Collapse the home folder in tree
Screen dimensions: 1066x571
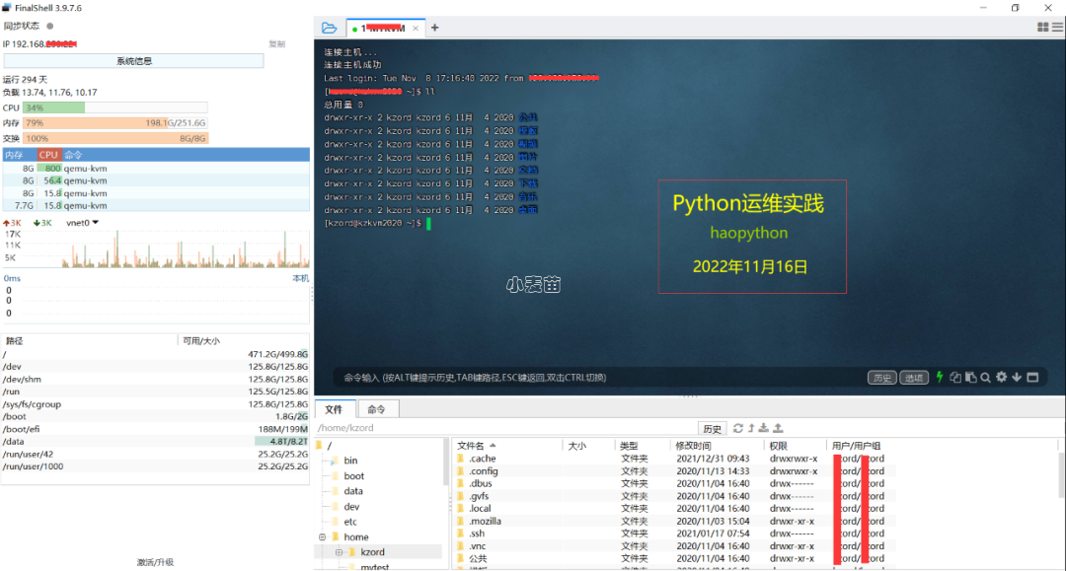tap(321, 537)
